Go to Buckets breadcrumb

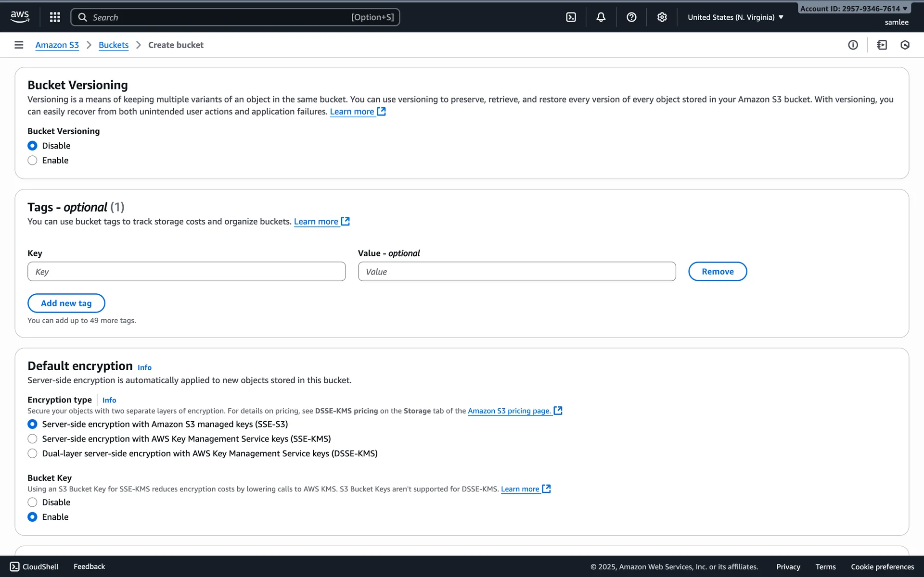click(x=114, y=45)
